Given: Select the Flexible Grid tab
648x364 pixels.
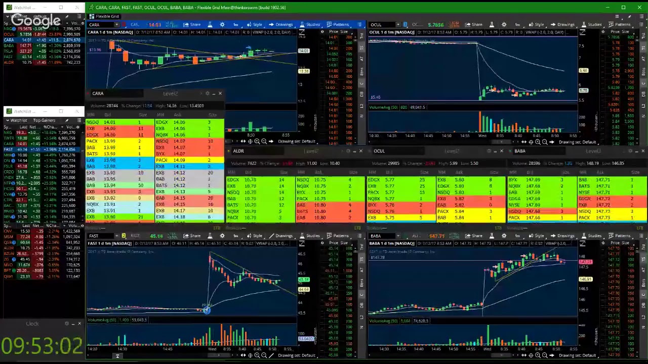Looking at the screenshot, I should [x=104, y=16].
